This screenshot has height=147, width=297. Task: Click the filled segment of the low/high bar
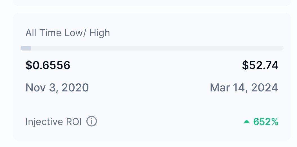click(26, 48)
